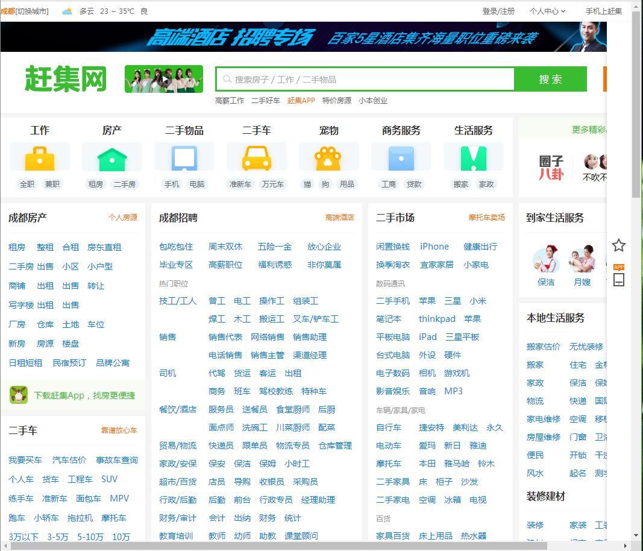
Task: Click 二手手机 link
Action: tap(393, 301)
